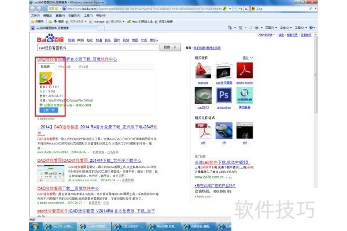347x231 pixels.
Task: Click the 太平洋 result preview thumbnail
Action: coord(51,173)
